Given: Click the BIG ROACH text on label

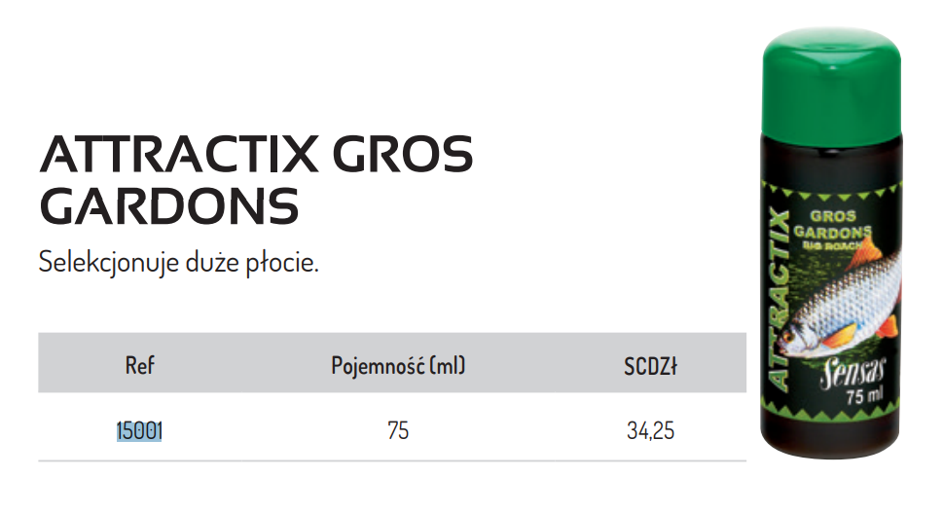Looking at the screenshot, I should click(834, 245).
